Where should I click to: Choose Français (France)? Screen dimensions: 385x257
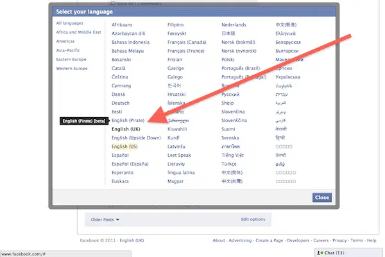pyautogui.click(x=186, y=51)
